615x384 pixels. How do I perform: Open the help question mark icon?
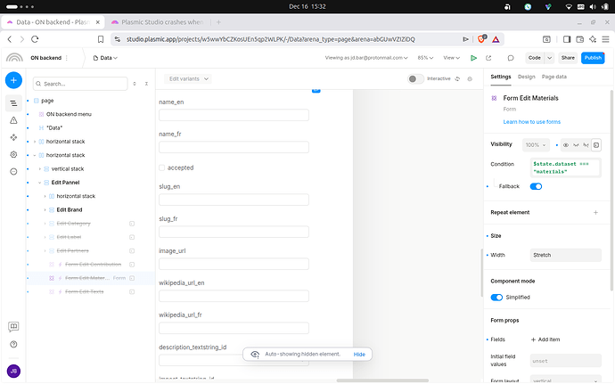tap(13, 345)
